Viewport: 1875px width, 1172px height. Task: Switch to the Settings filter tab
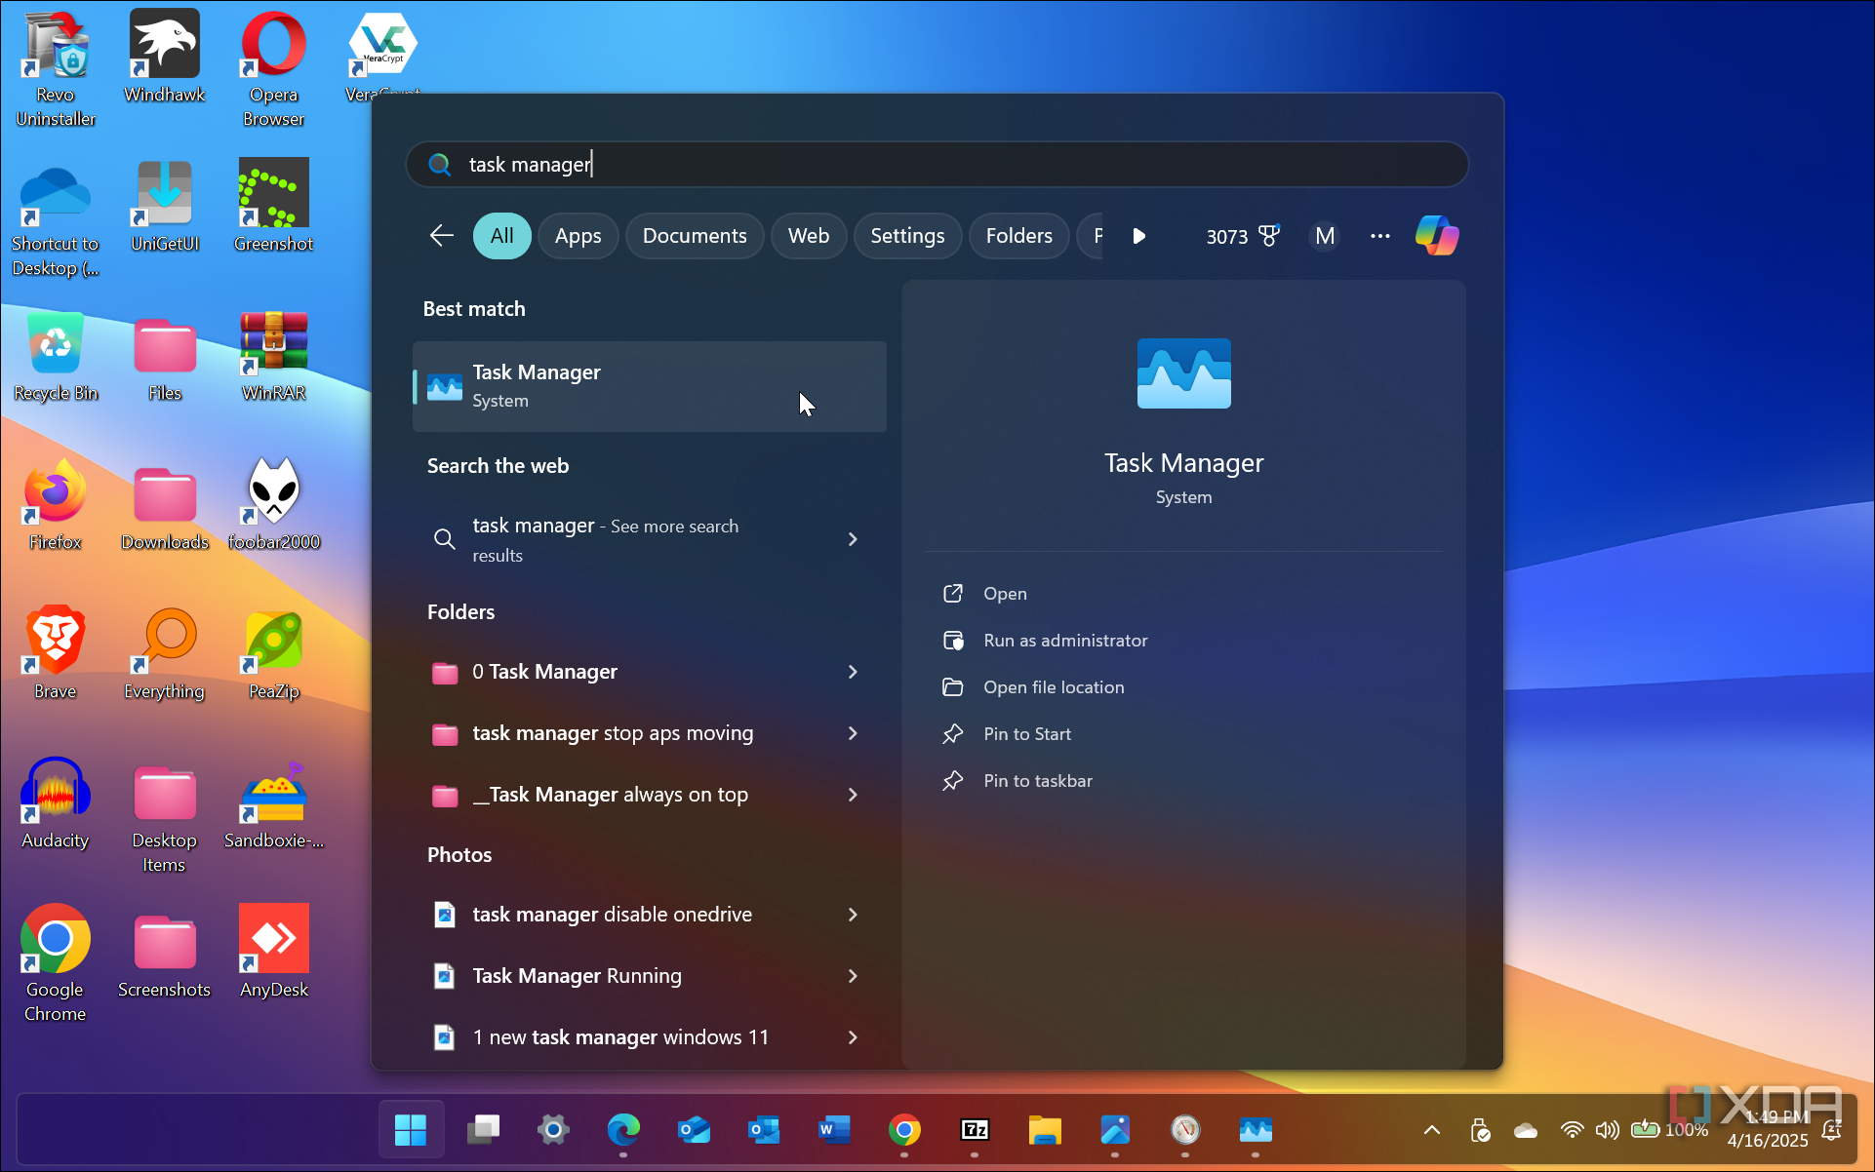point(907,236)
